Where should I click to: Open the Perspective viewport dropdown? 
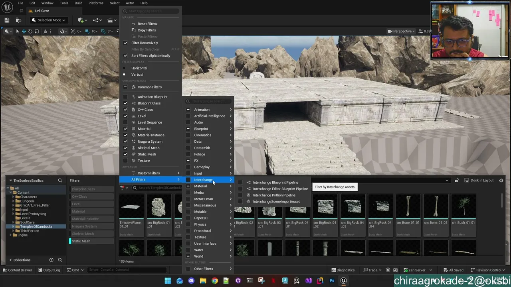(x=402, y=31)
